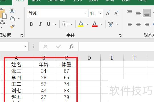Image resolution: width=154 pixels, height=102 pixels.
Task: Open the font name dropdown 等线
Action: click(86, 13)
